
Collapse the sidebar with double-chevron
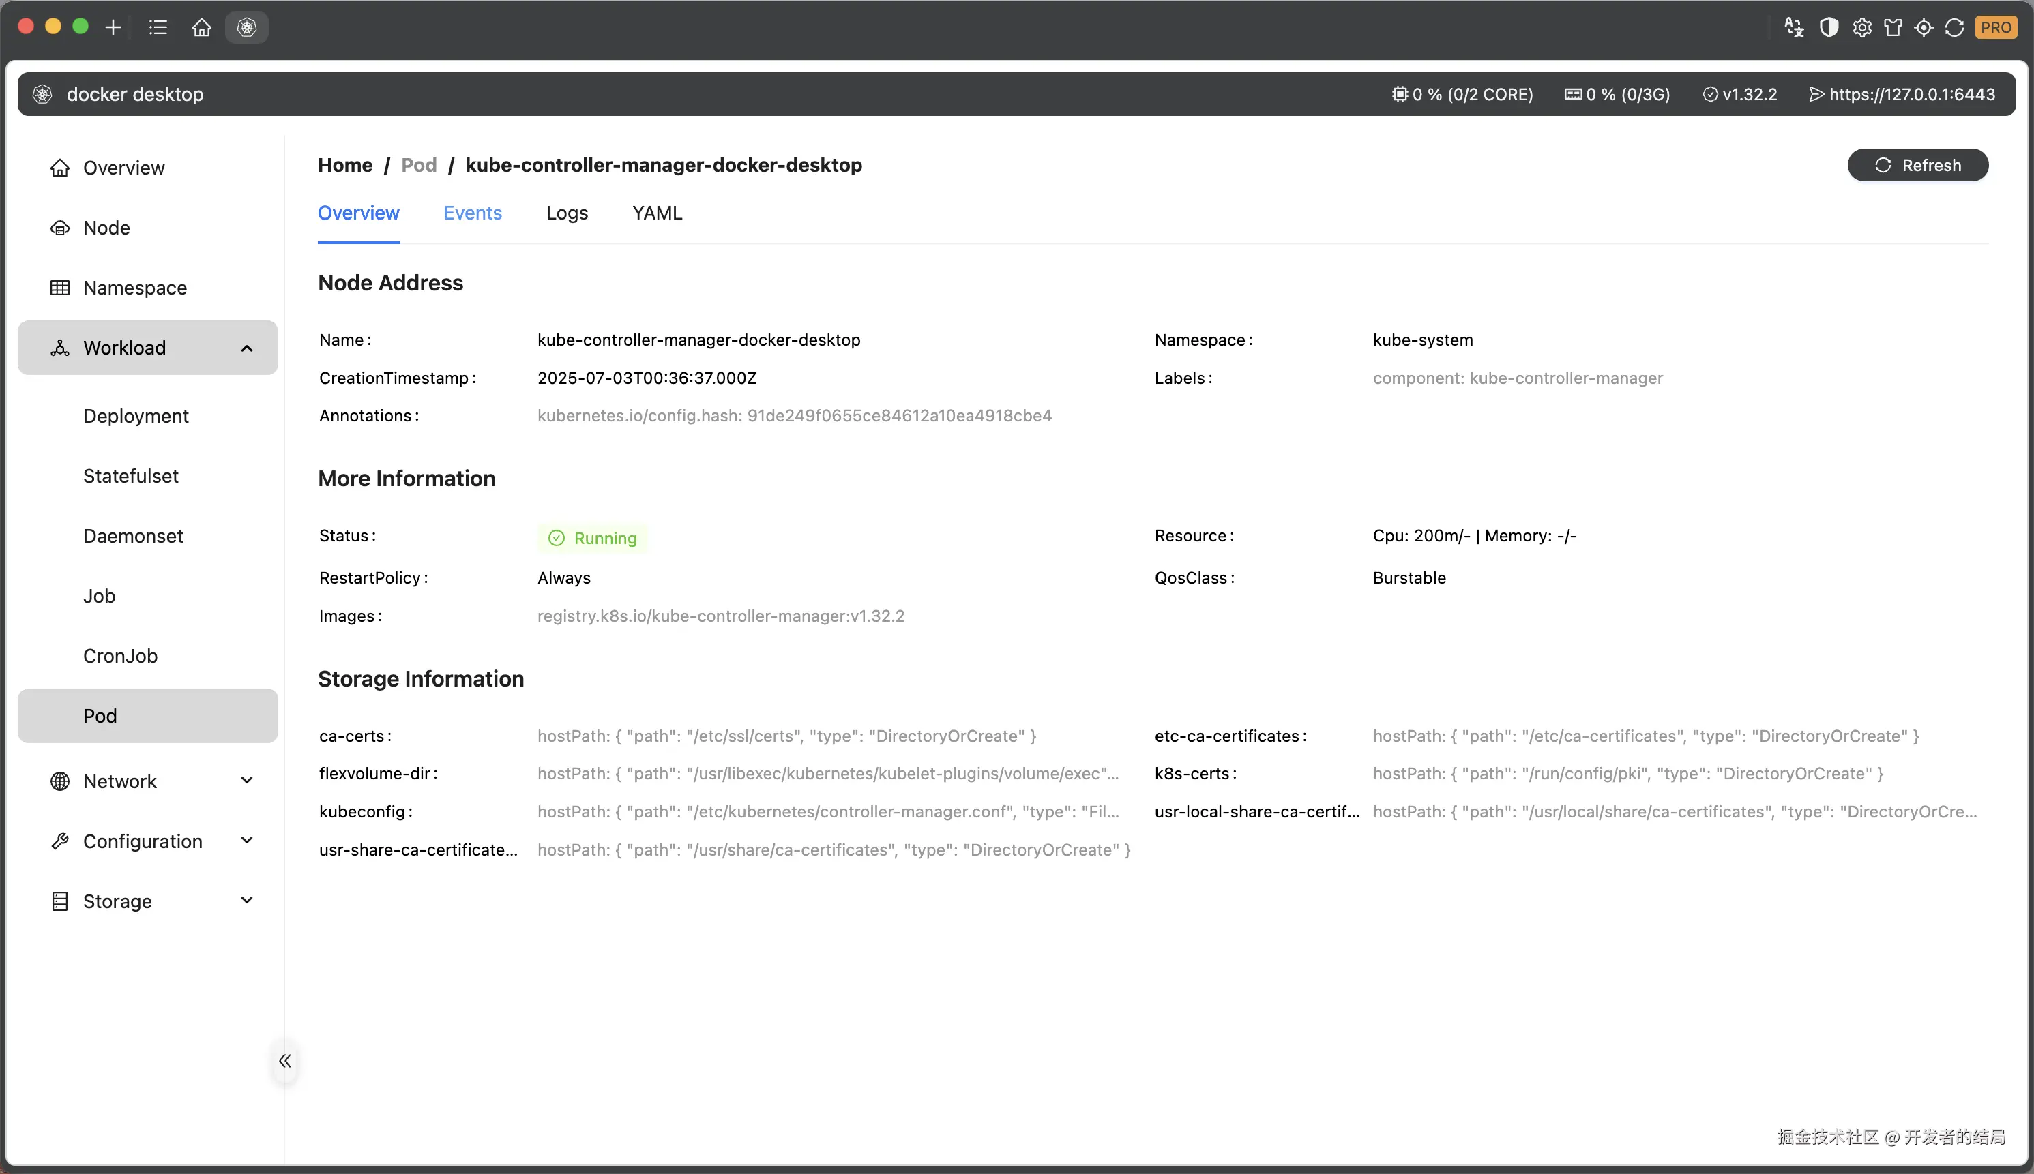(x=284, y=1060)
